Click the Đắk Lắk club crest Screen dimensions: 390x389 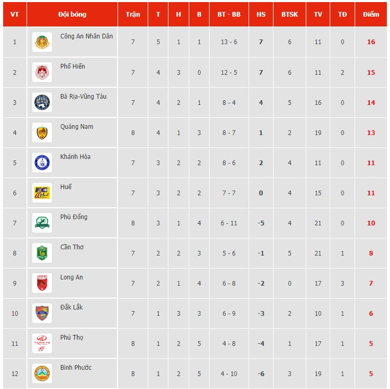[x=42, y=313]
